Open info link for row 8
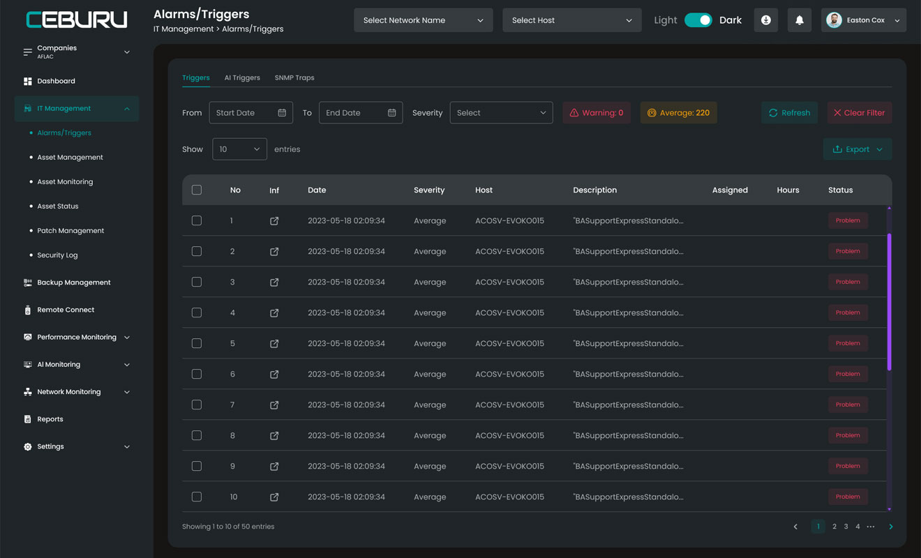Screen dimensions: 921x558 (x=274, y=435)
